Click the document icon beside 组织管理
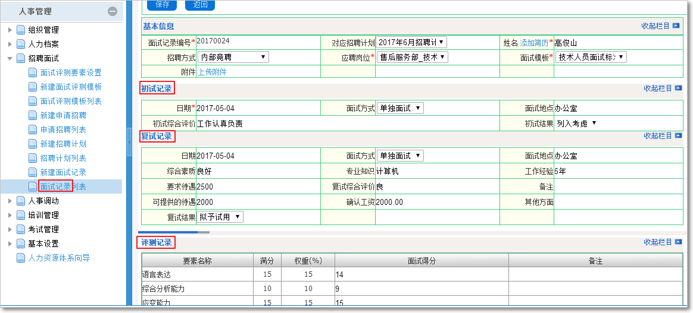 coord(21,30)
